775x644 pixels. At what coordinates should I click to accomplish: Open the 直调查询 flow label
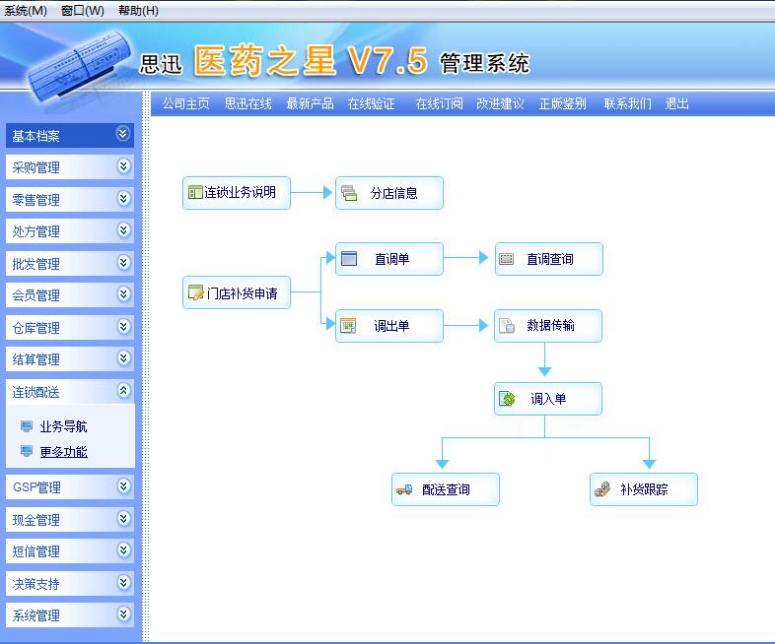[x=550, y=259]
